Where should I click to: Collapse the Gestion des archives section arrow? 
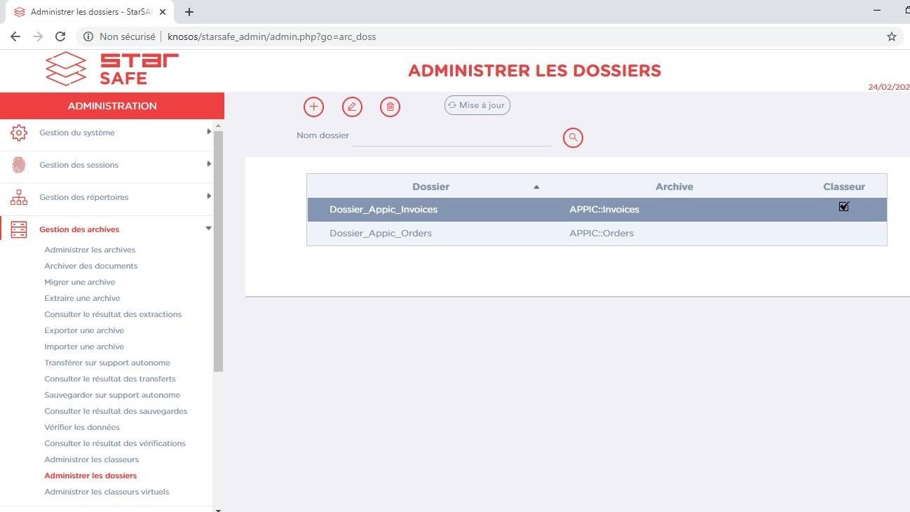(208, 229)
